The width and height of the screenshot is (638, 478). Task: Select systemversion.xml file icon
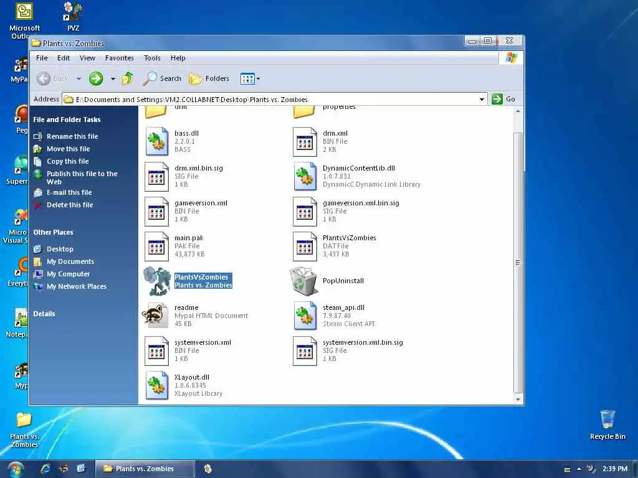pos(156,351)
